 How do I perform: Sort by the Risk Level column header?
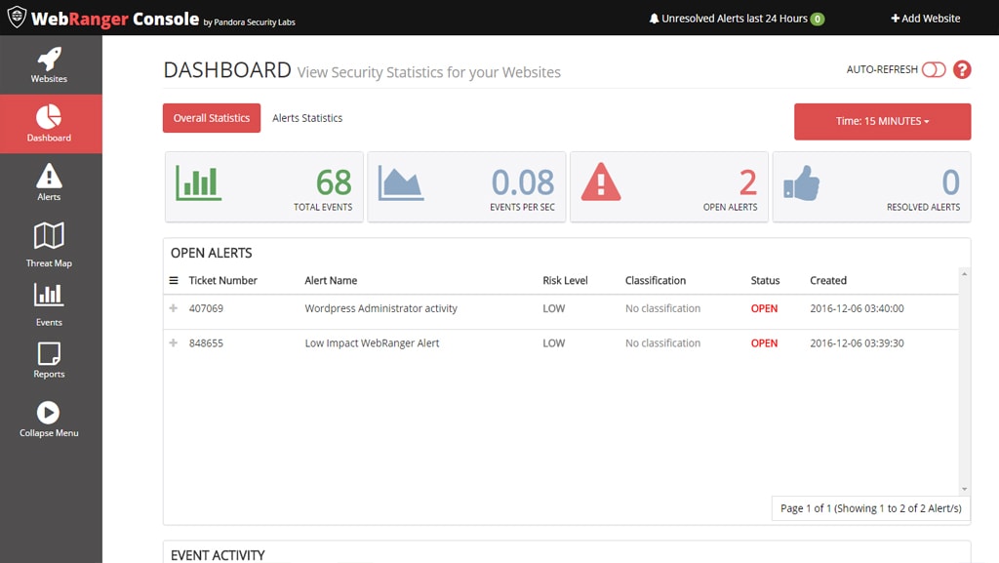565,281
